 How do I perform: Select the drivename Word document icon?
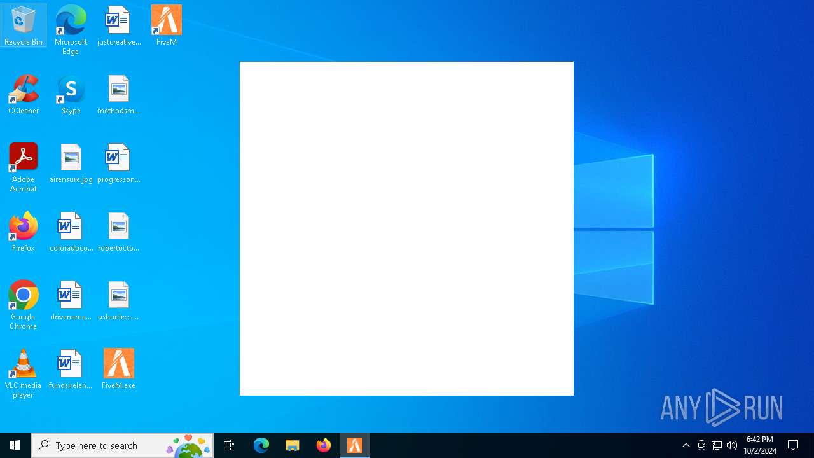(x=71, y=300)
